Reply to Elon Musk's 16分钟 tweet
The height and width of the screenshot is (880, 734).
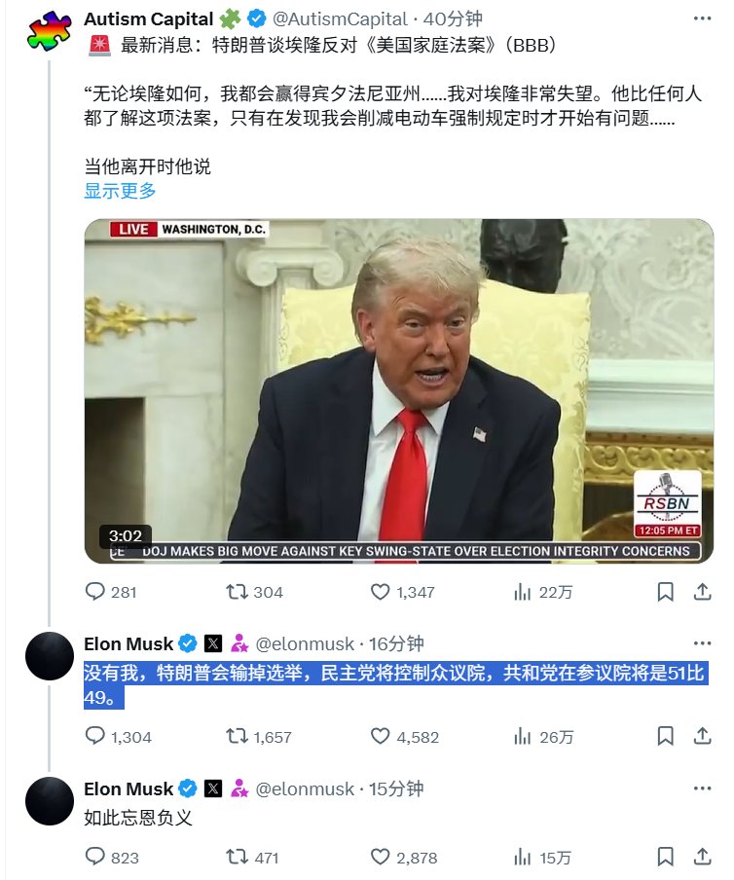(94, 736)
